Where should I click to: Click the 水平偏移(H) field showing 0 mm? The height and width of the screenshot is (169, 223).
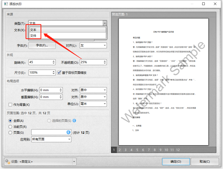(49, 90)
